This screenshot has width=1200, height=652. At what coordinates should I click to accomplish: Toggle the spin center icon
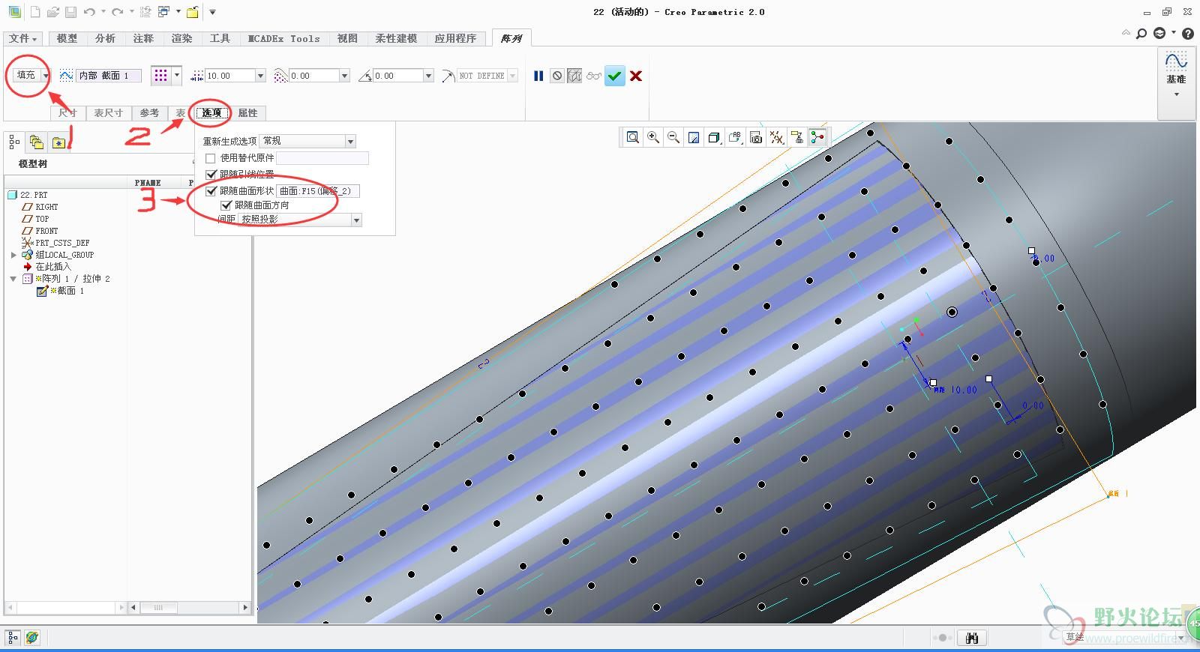[817, 137]
